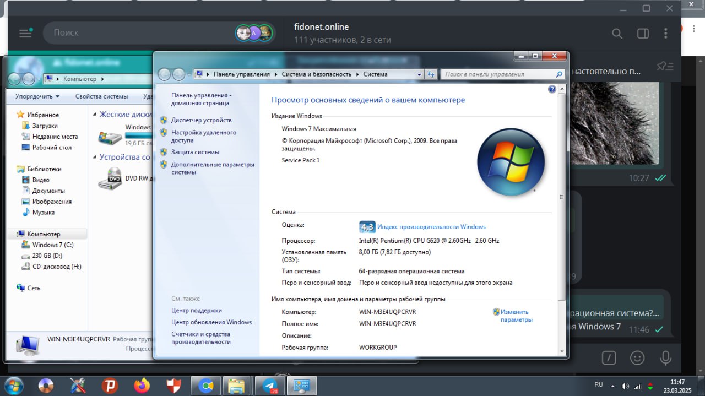Click the RU language indicator in tray
Screen dimensions: 705x396
pyautogui.click(x=598, y=384)
